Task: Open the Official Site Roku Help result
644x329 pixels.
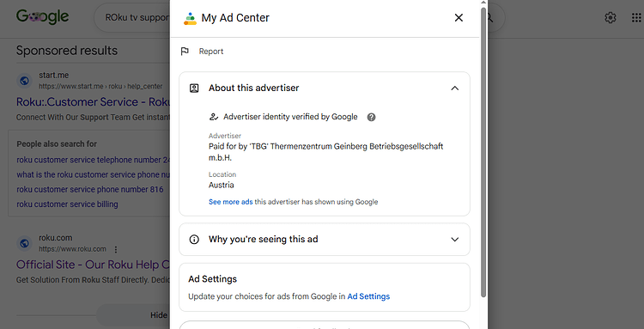Action: tap(94, 265)
